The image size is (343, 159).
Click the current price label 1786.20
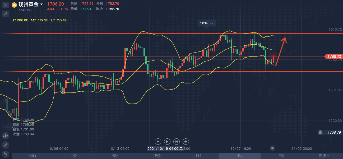(333, 57)
